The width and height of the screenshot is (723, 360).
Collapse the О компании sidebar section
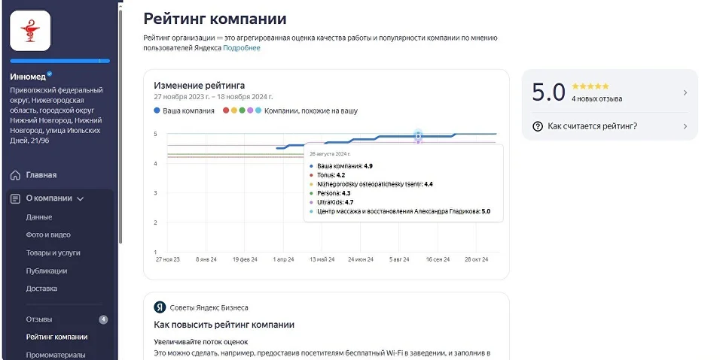[80, 198]
